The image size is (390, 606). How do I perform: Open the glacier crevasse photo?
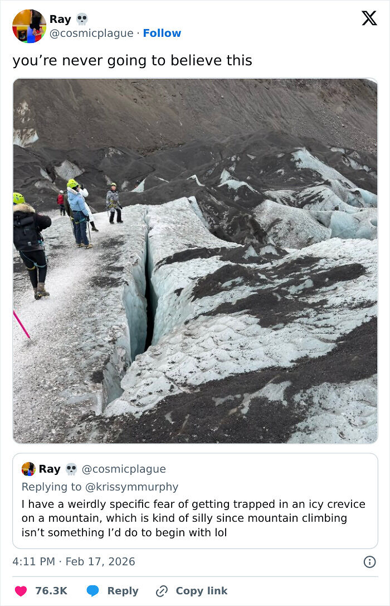click(195, 261)
